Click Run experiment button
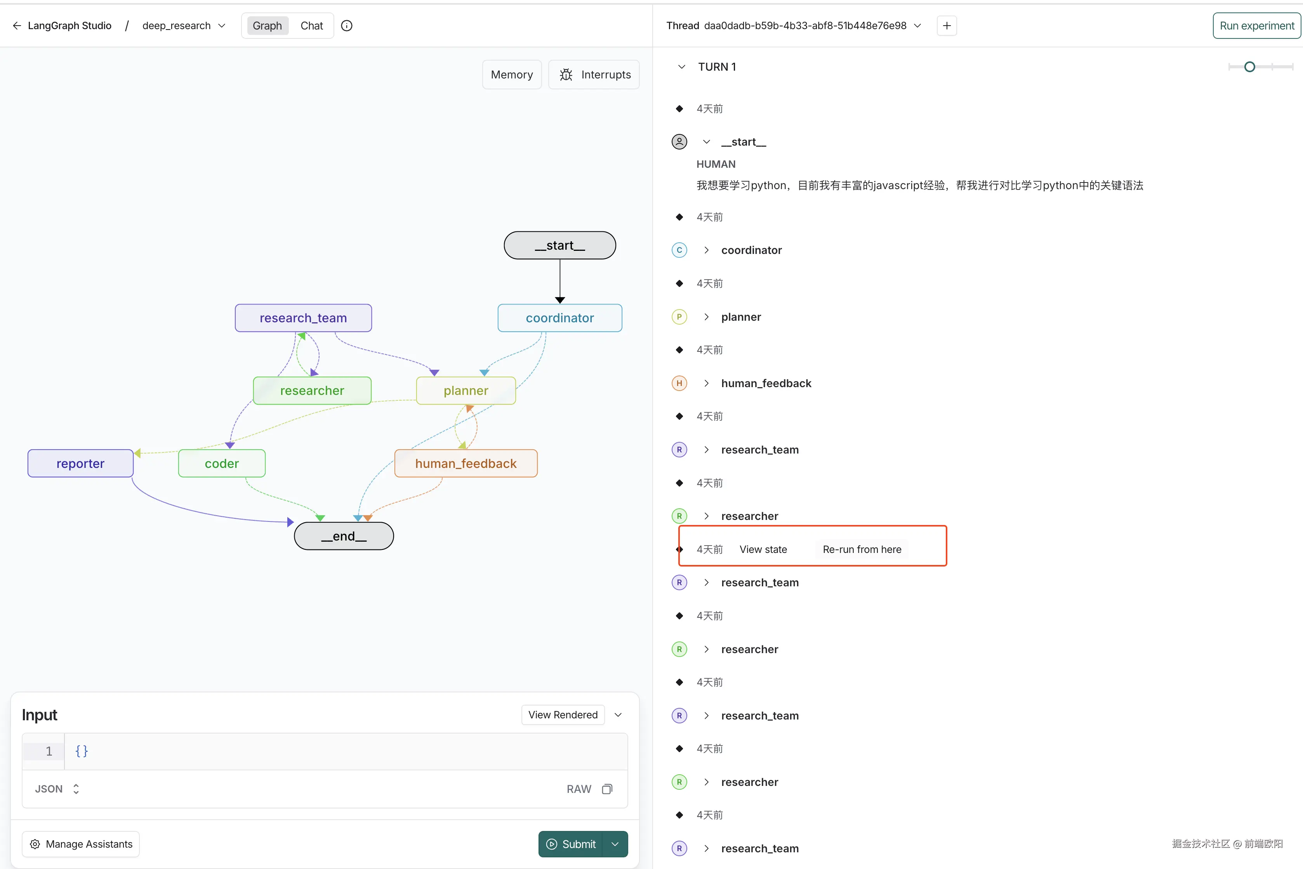The width and height of the screenshot is (1303, 869). [x=1256, y=26]
